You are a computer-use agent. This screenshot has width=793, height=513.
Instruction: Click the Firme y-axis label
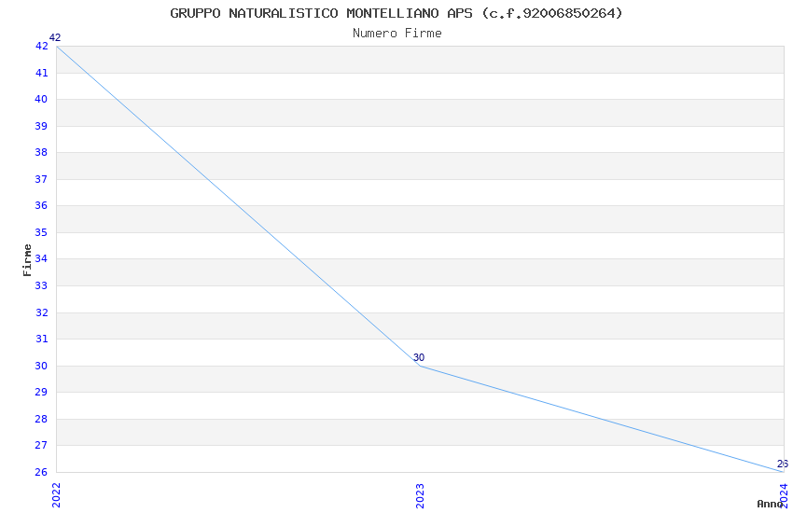(27, 260)
